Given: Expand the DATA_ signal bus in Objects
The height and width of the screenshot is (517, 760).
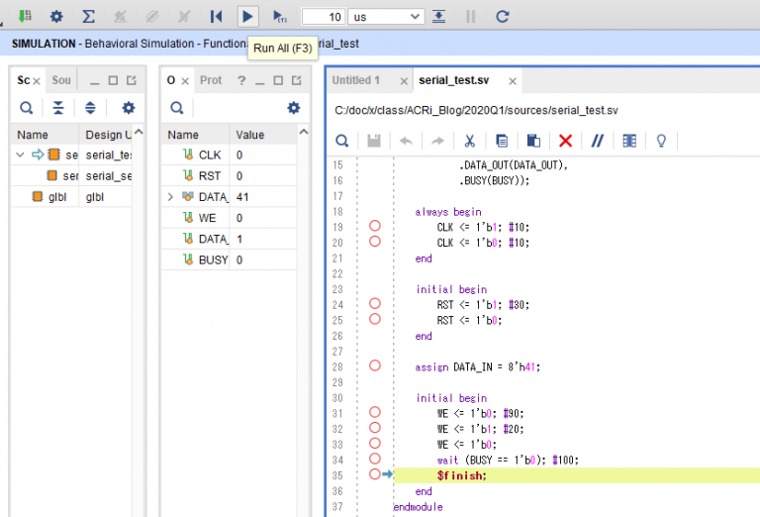Looking at the screenshot, I should pos(171,197).
